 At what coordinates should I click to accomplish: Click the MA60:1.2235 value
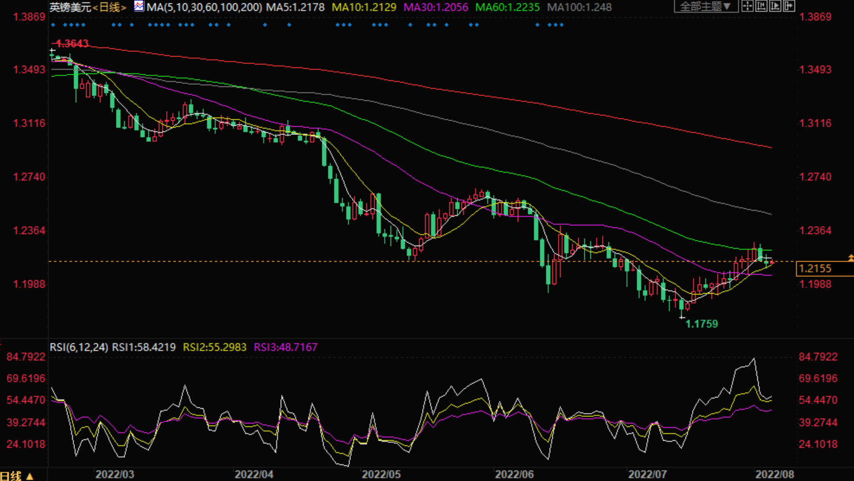click(x=507, y=7)
